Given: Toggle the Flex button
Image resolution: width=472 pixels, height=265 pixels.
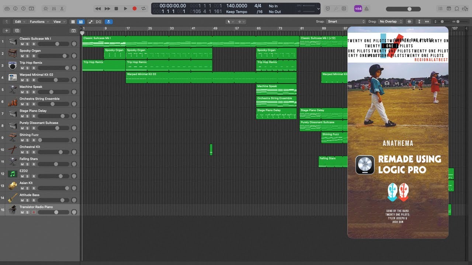Looking at the screenshot, I should click(98, 22).
